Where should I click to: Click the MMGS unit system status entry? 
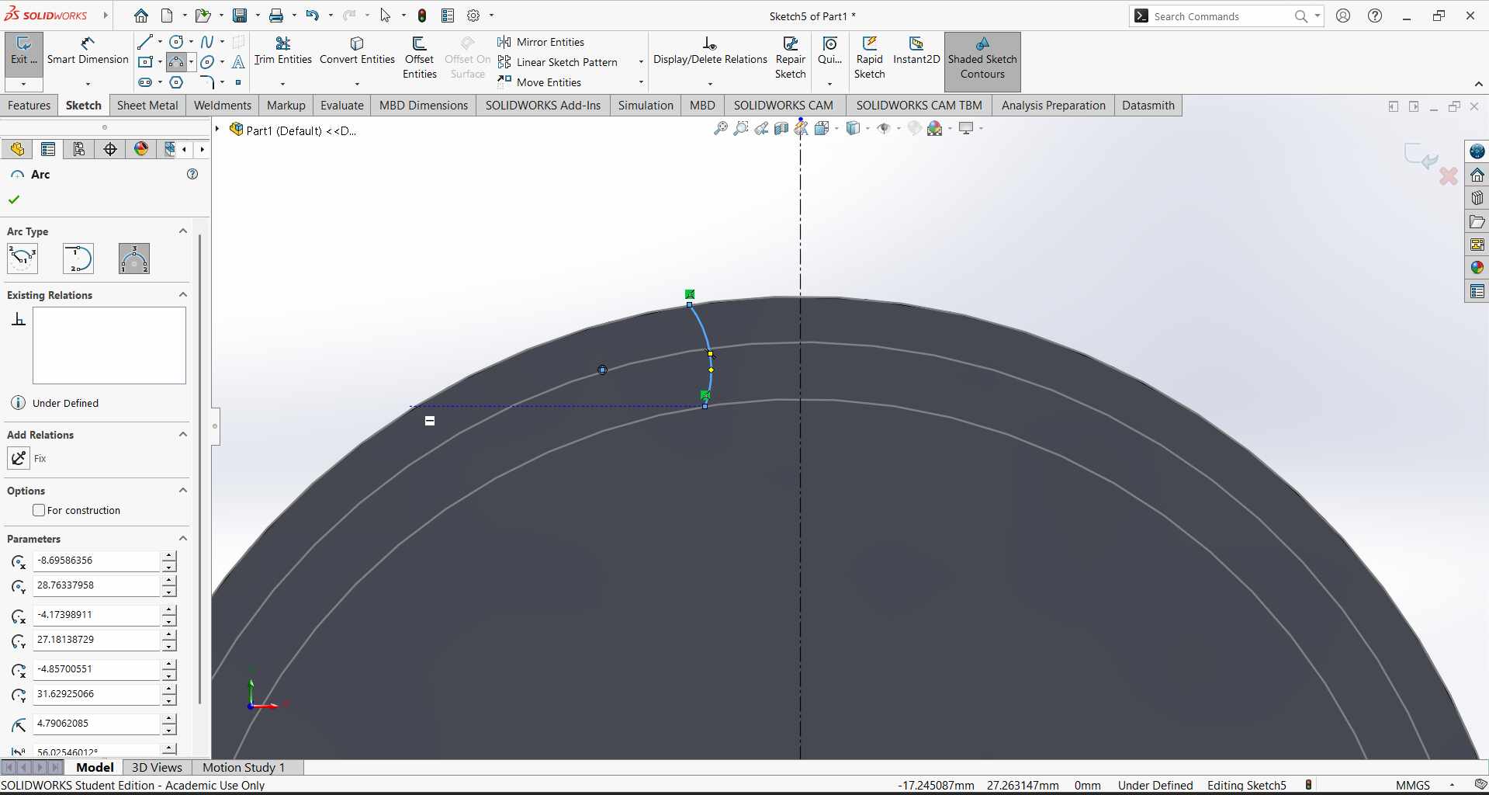[1413, 785]
